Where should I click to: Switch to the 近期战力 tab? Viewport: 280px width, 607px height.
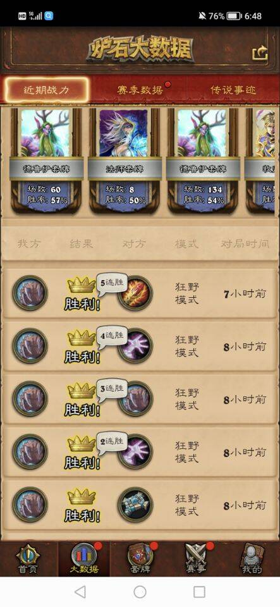(x=46, y=90)
